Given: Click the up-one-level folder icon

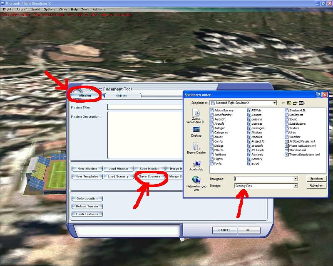Looking at the screenshot, I should click(289, 103).
